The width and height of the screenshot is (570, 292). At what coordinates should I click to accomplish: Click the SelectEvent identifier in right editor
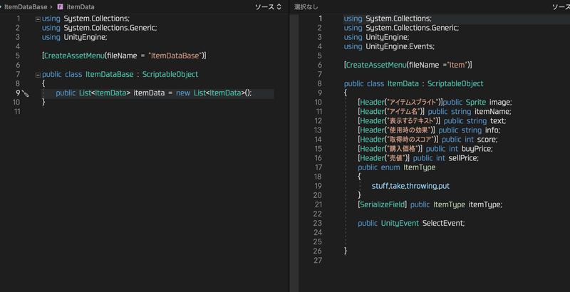[x=443, y=223]
